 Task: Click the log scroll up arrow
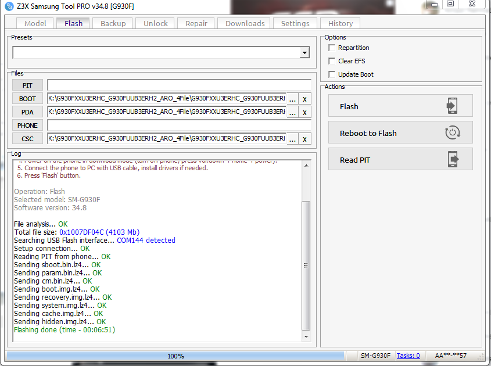tap(306, 166)
